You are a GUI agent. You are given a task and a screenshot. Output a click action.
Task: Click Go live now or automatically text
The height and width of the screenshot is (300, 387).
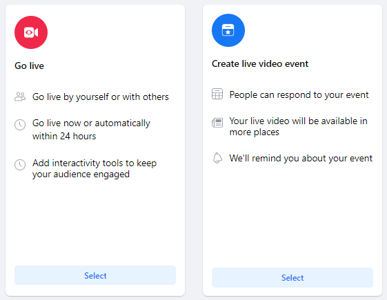(91, 123)
